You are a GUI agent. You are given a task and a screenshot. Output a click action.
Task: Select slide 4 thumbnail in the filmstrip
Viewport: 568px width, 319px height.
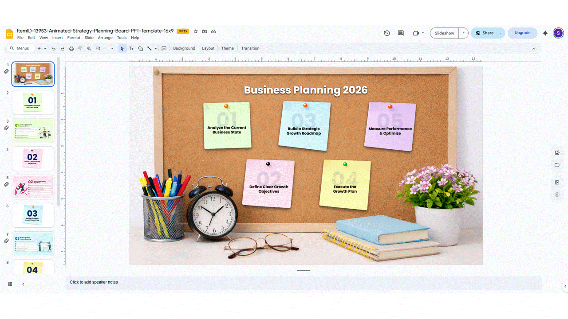pyautogui.click(x=33, y=159)
